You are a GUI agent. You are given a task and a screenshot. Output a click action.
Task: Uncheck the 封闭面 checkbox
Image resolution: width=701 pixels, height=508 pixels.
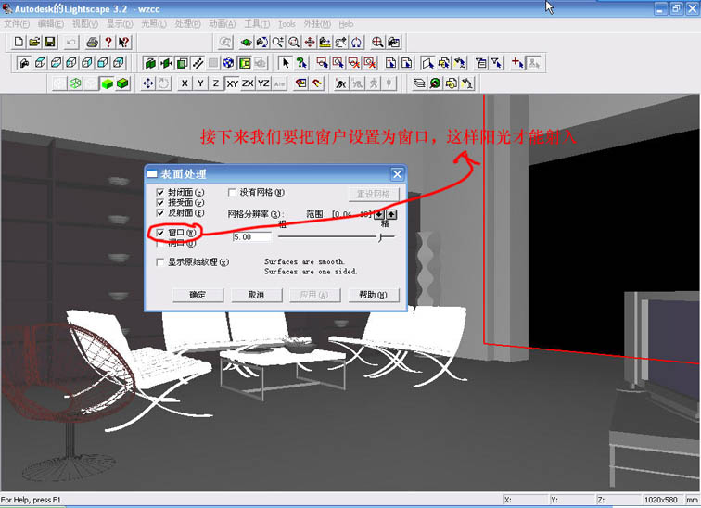[x=161, y=193]
